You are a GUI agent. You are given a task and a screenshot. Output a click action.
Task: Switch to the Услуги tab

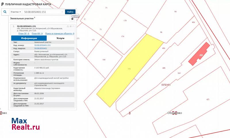[60, 38]
